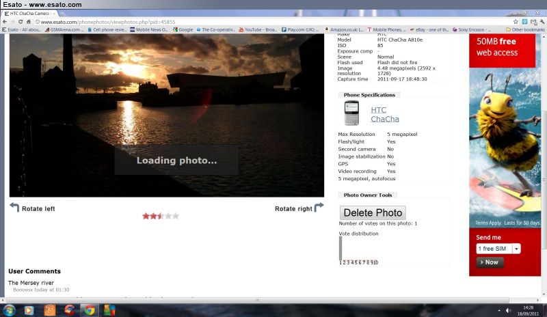Open the red swirl taskbar icon
The width and height of the screenshot is (547, 317).
[70, 310]
